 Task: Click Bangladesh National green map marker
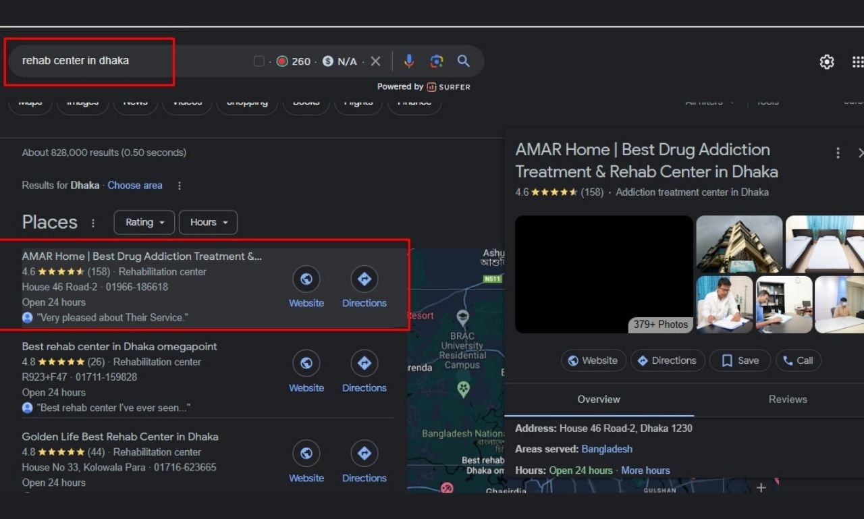pos(463,389)
